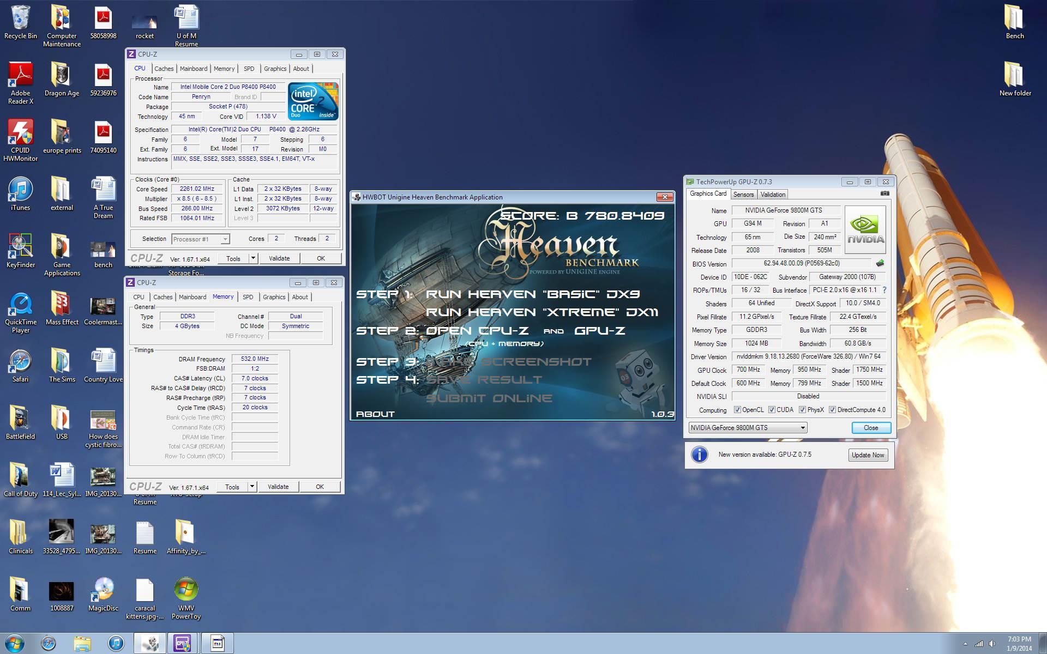Click the CPU-Z taskbar icon
Image resolution: width=1047 pixels, height=654 pixels.
coord(182,644)
